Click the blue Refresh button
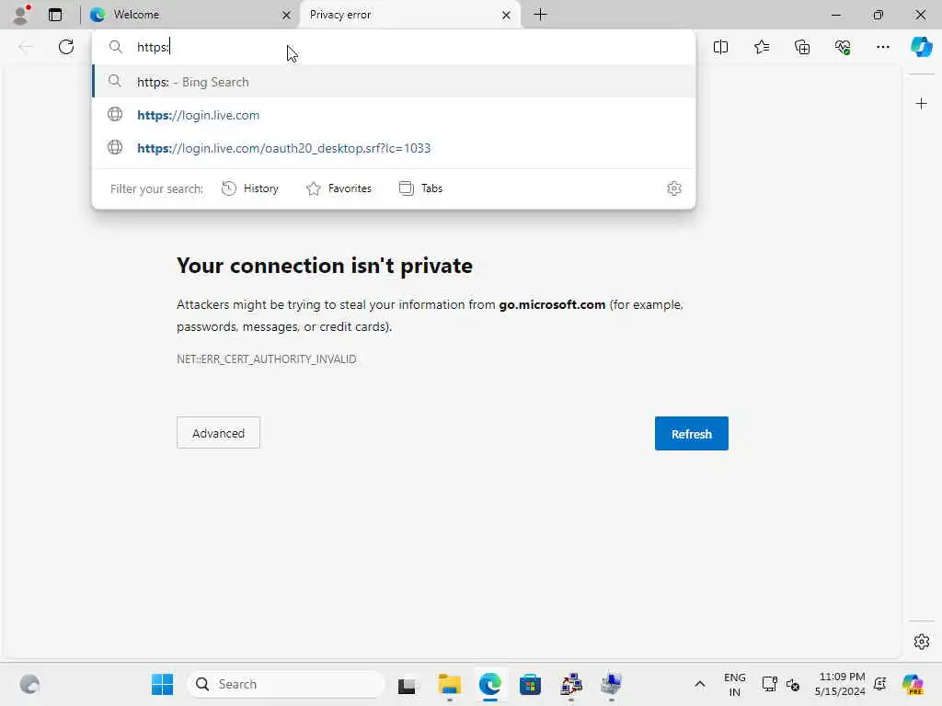 coord(692,434)
